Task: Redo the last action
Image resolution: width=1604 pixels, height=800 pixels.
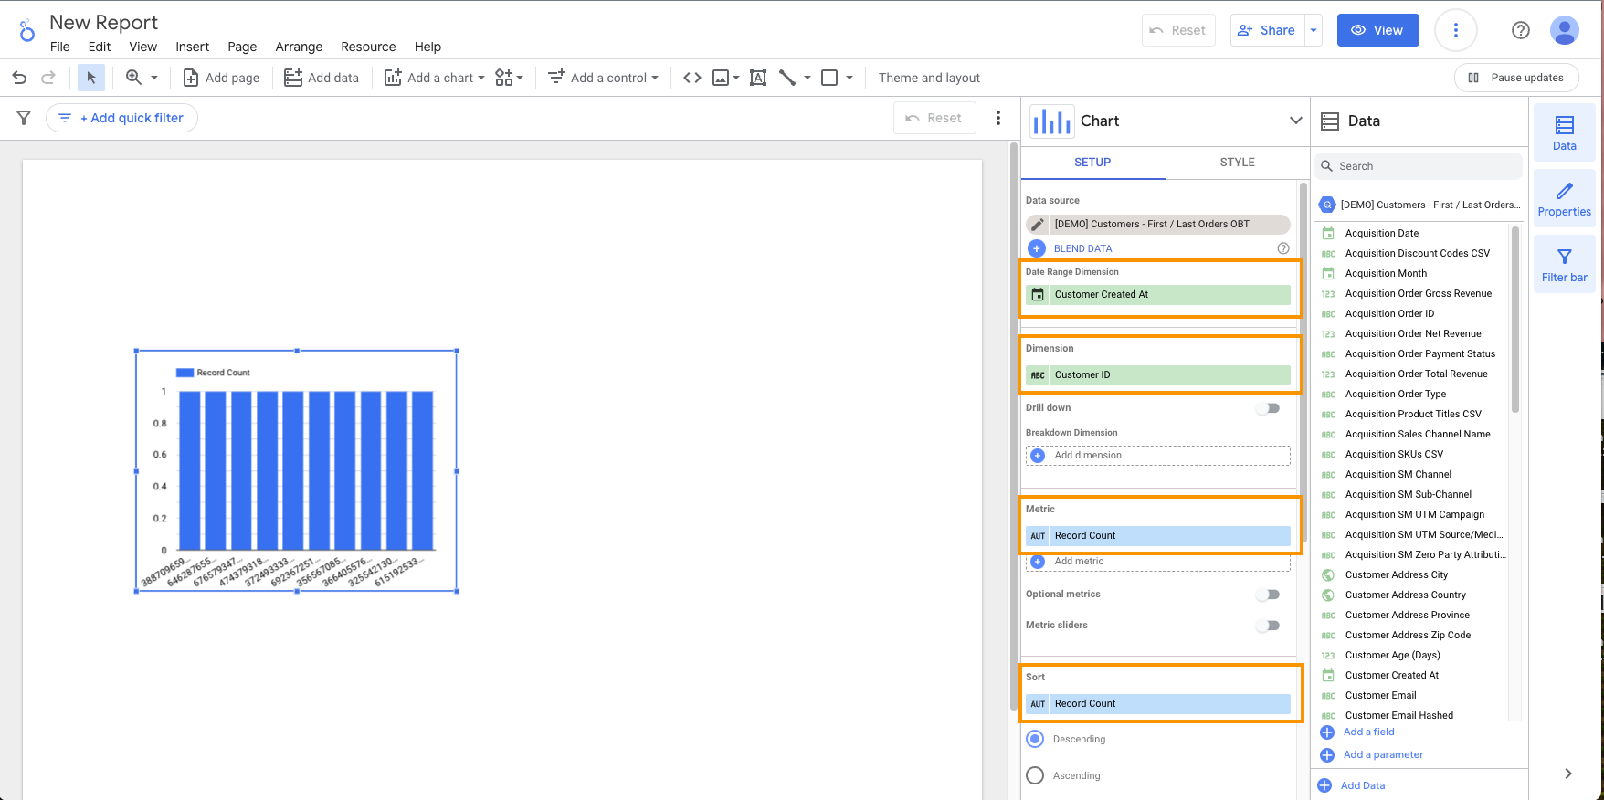Action: [48, 78]
